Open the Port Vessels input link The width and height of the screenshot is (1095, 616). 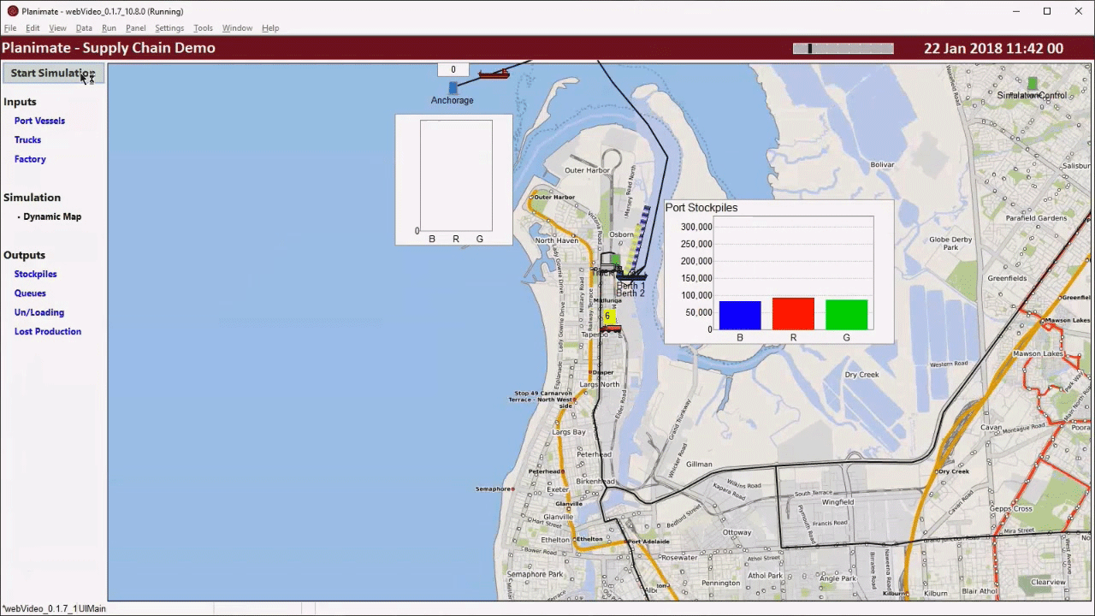pos(39,121)
